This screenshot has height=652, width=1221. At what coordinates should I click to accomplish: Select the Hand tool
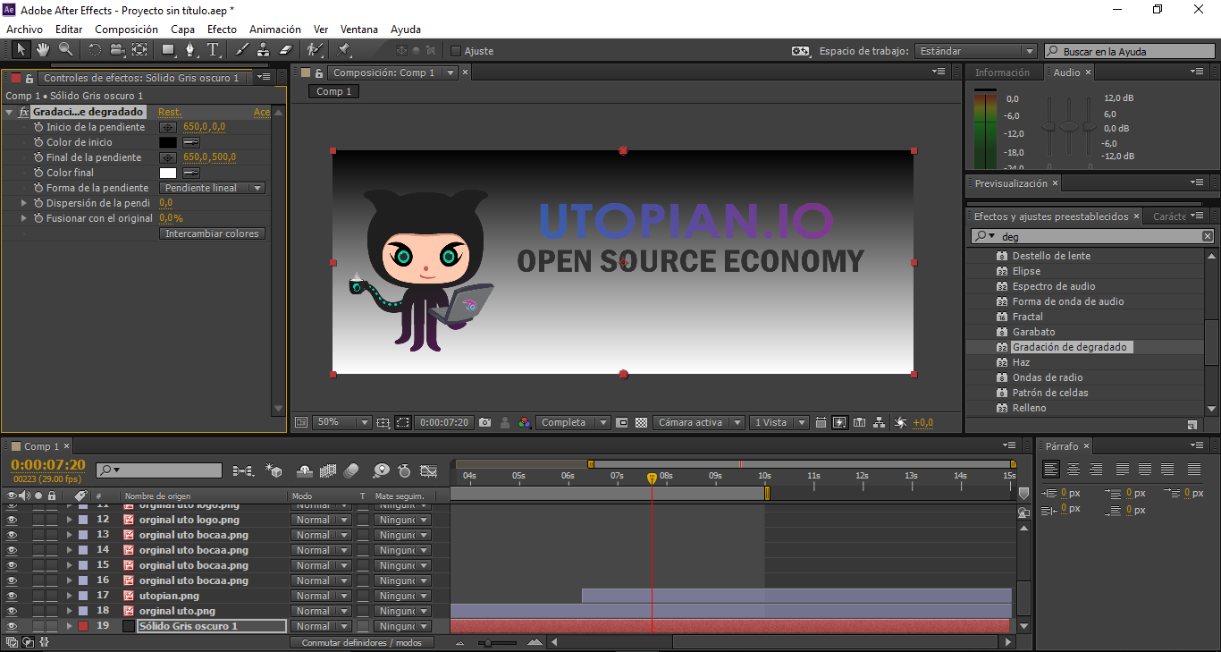(43, 50)
